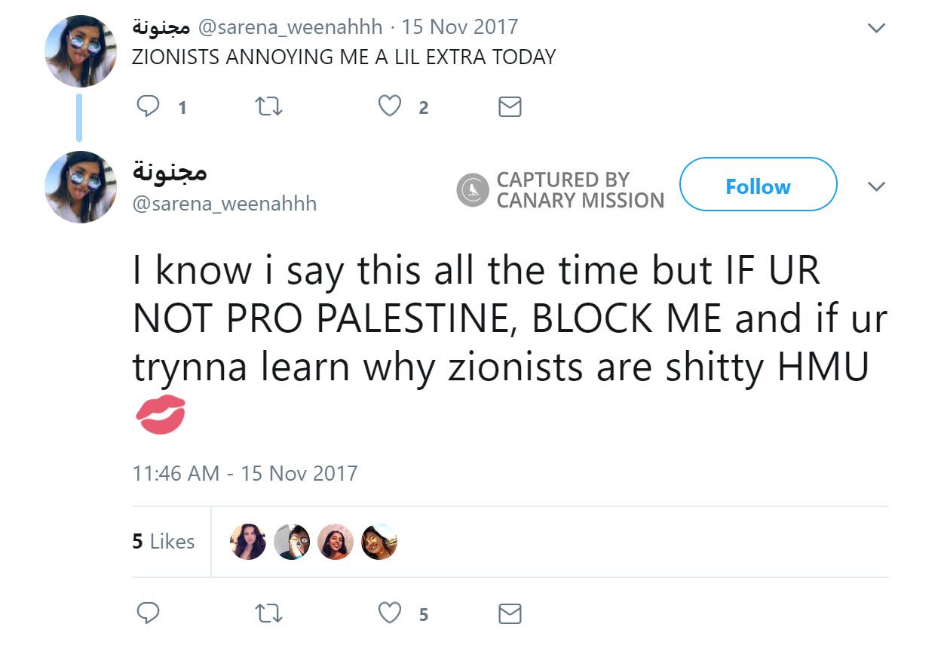Screen dimensions: 944x661
Task: Open the direct message icon on the top tweet
Action: pyautogui.click(x=509, y=106)
